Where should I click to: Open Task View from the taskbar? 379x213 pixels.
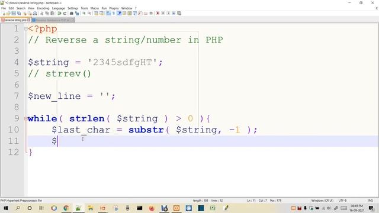[x=41, y=208]
